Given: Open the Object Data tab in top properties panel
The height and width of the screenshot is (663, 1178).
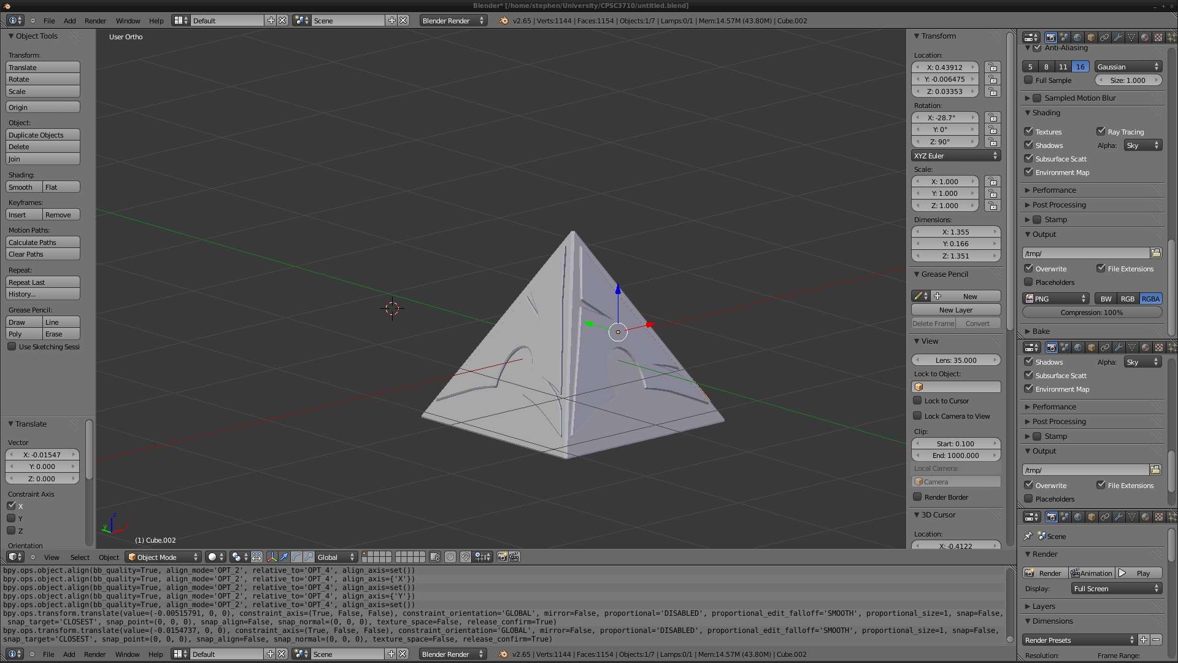Looking at the screenshot, I should tap(1131, 37).
